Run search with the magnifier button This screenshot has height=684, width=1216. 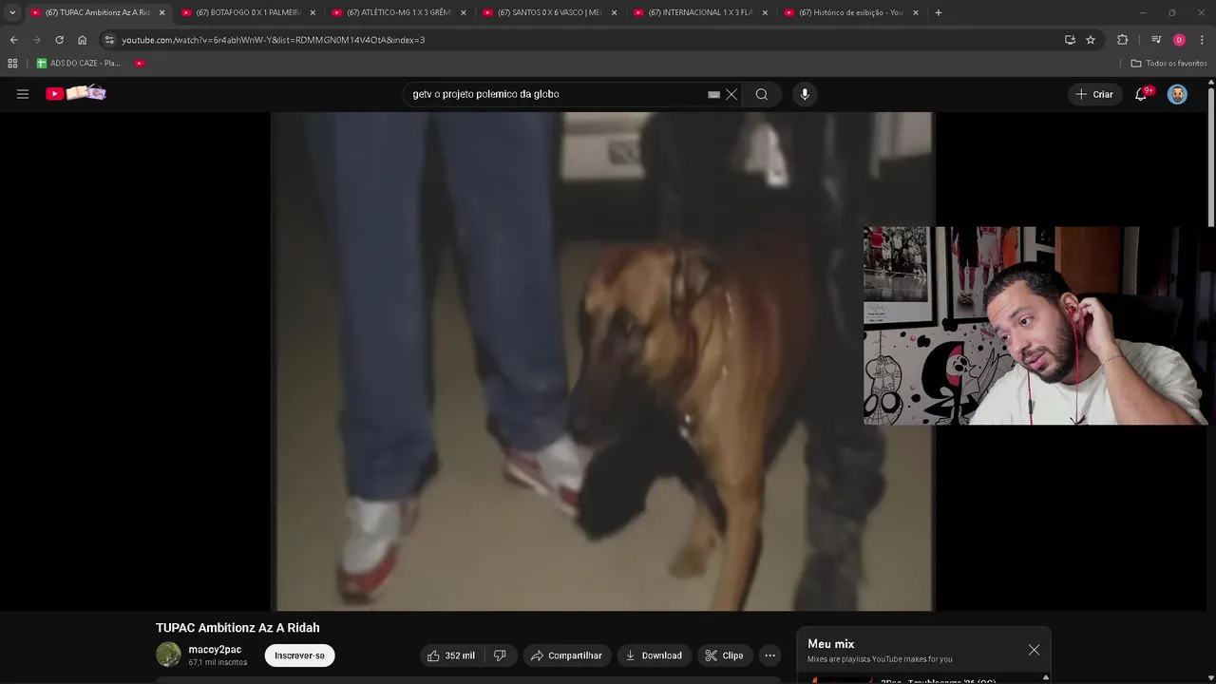(762, 94)
